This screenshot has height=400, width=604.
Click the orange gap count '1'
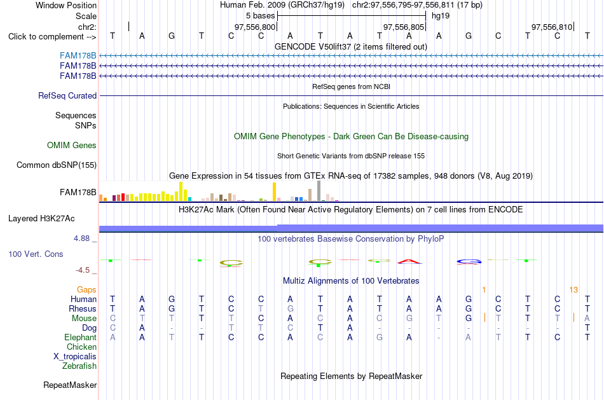[x=484, y=290]
